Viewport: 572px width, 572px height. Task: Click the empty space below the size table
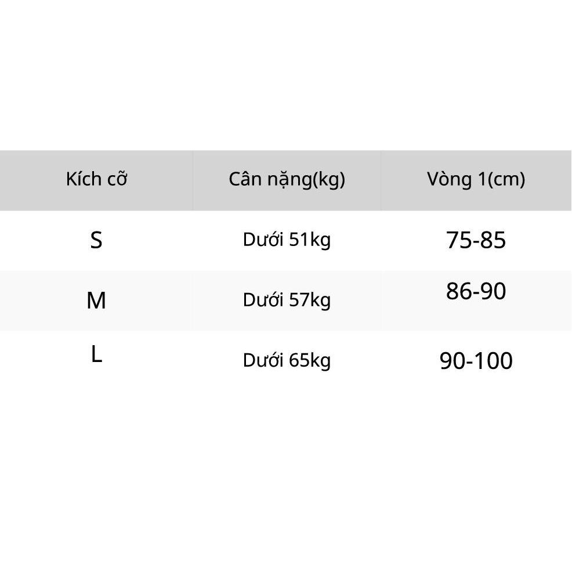tap(286, 476)
